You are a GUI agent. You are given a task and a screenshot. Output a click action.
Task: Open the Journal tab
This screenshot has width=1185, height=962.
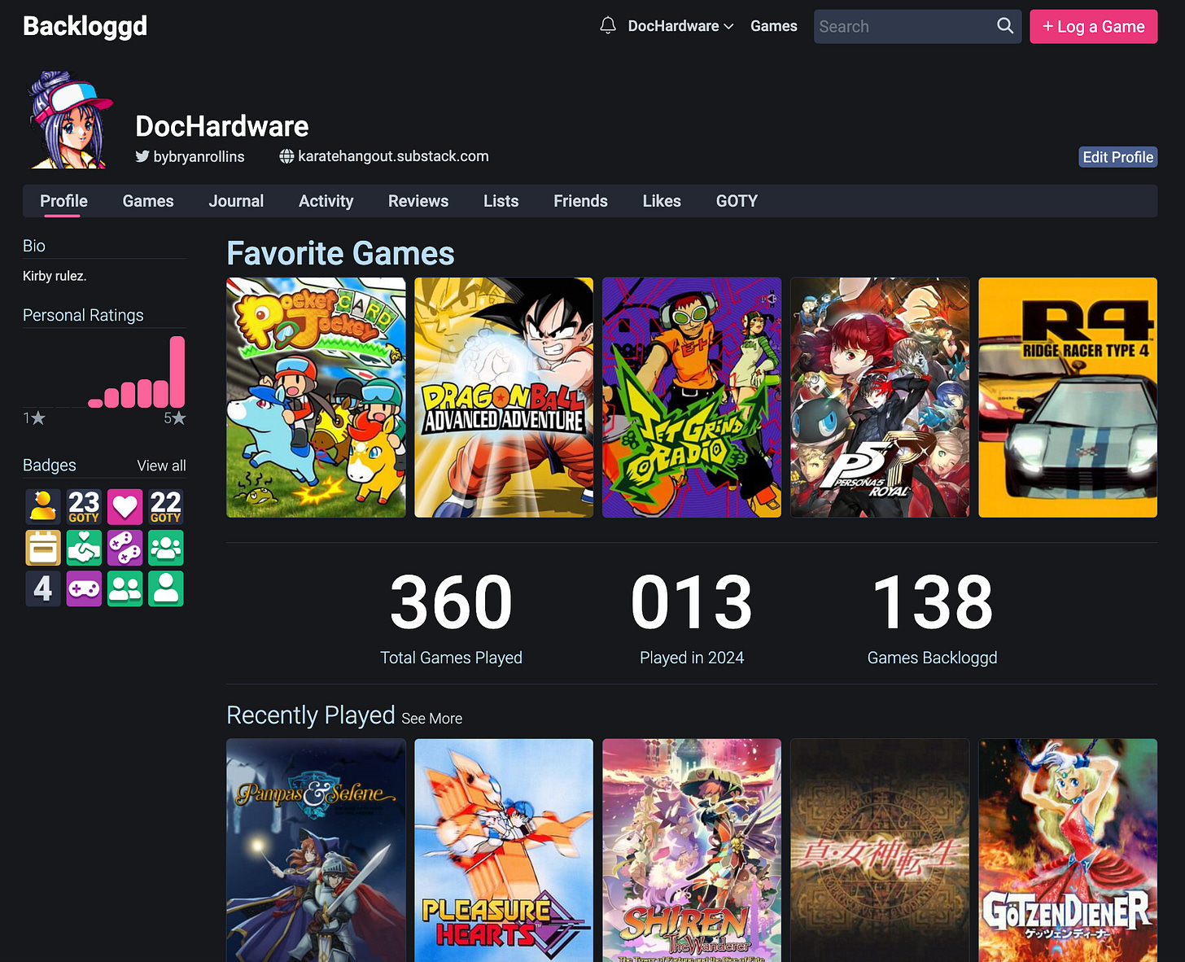[236, 201]
